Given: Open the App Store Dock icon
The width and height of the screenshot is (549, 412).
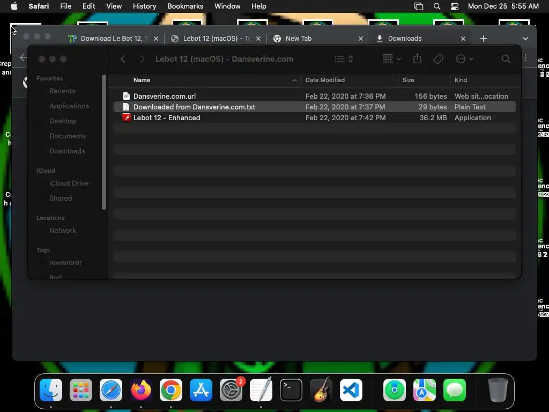Looking at the screenshot, I should [x=201, y=390].
